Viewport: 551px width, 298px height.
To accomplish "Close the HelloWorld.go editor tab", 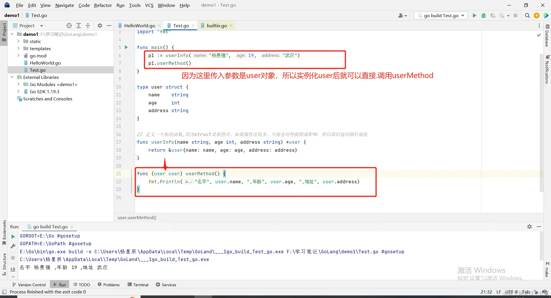I will click(159, 26).
